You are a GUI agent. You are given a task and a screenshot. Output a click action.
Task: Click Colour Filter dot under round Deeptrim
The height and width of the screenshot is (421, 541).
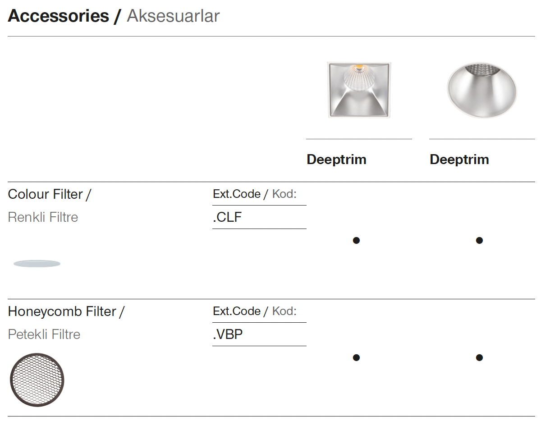tap(479, 240)
